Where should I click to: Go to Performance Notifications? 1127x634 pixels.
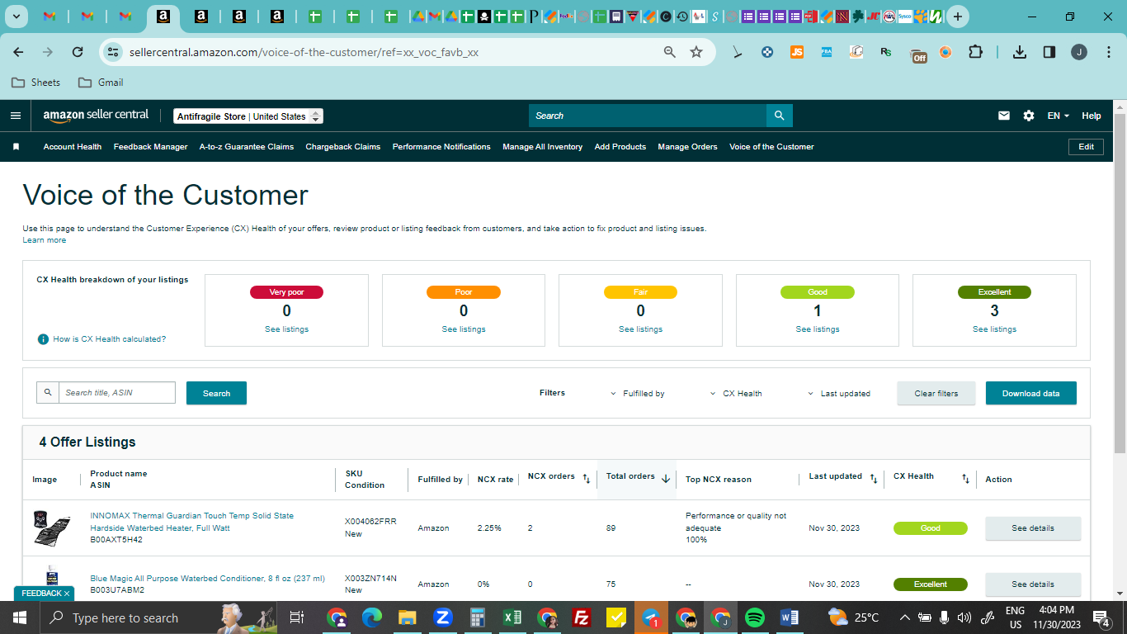pos(441,147)
